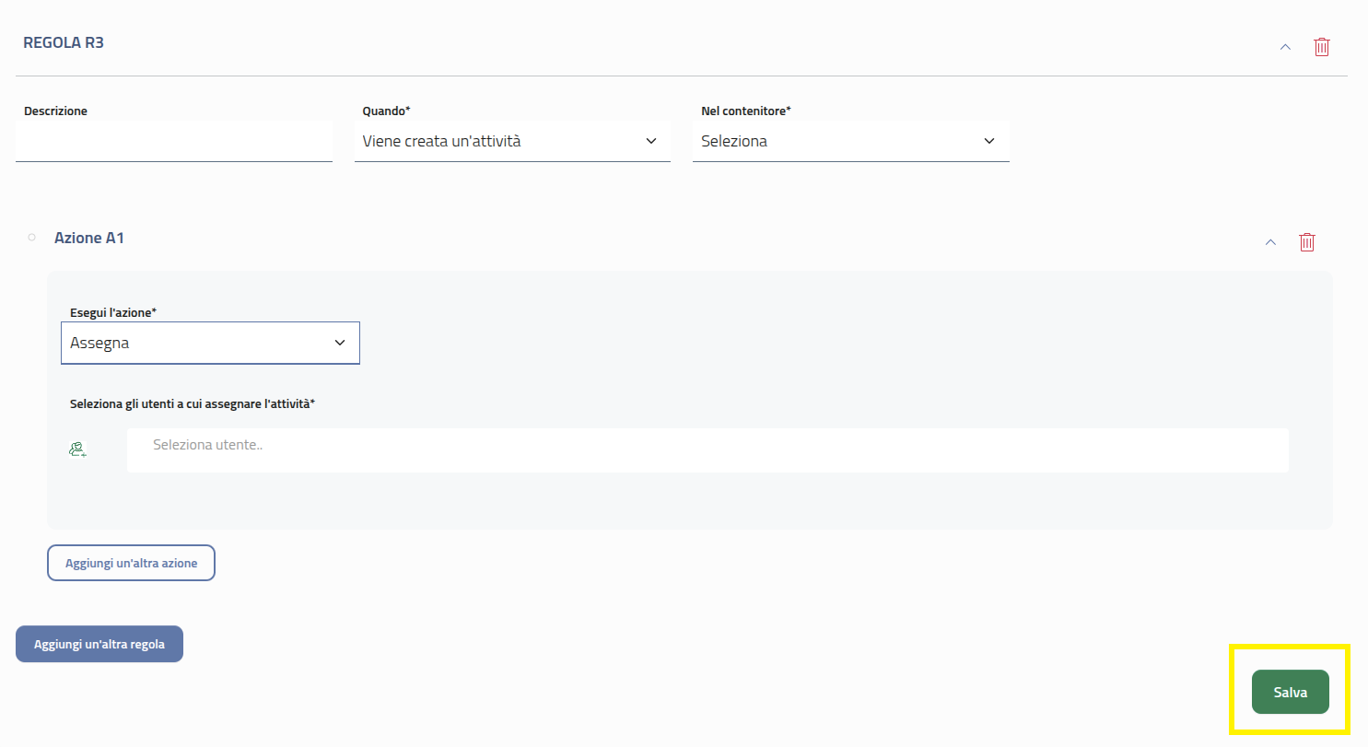
Task: Click the small circle beside Azione A1
Action: [x=31, y=238]
